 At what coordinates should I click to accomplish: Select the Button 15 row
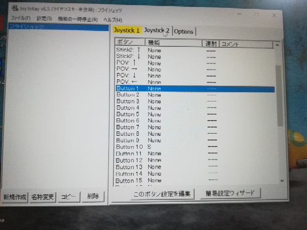point(195,180)
